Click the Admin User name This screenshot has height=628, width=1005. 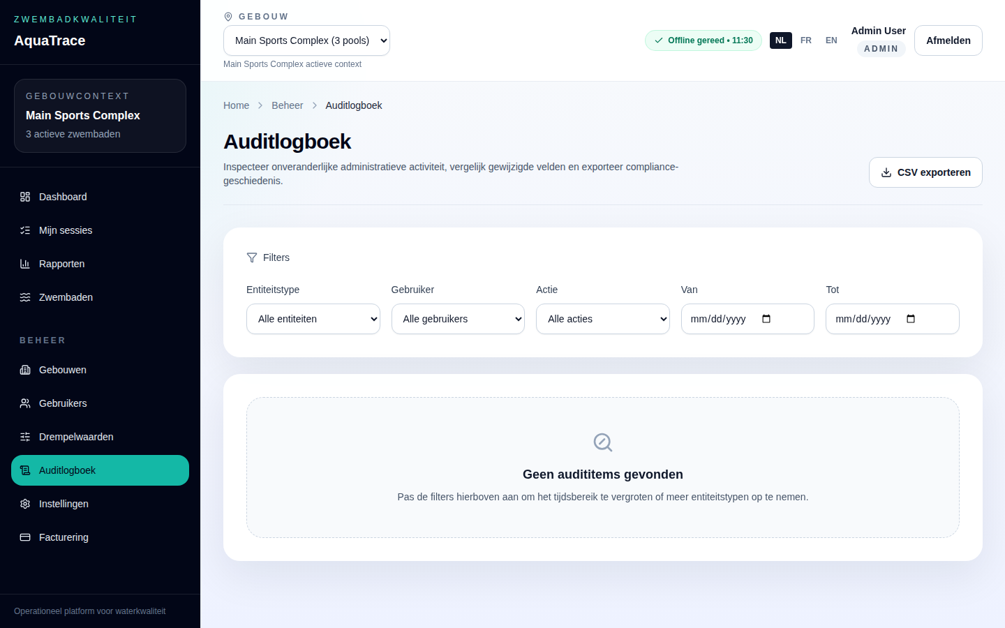coord(879,31)
